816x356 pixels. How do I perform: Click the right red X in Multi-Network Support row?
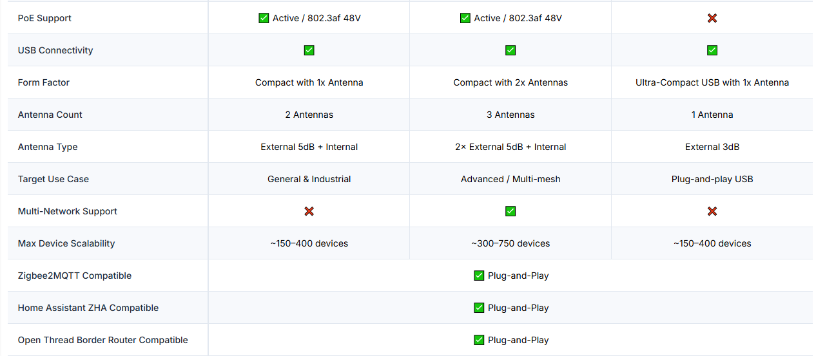pyautogui.click(x=712, y=211)
